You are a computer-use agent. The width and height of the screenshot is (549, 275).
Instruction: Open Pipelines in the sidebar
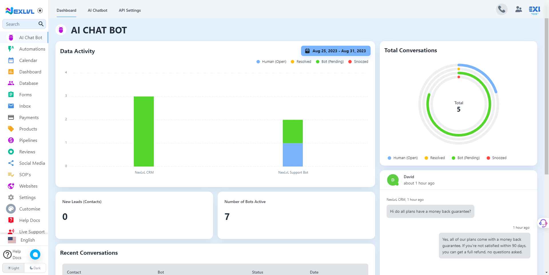pyautogui.click(x=24, y=140)
